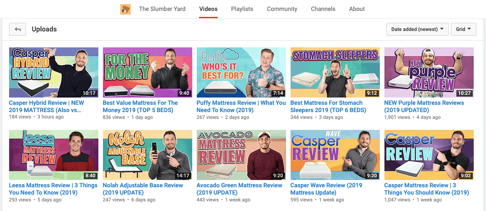This screenshot has height=211, width=486.
Task: Click The Slumber Yard channel name
Action: (162, 9)
